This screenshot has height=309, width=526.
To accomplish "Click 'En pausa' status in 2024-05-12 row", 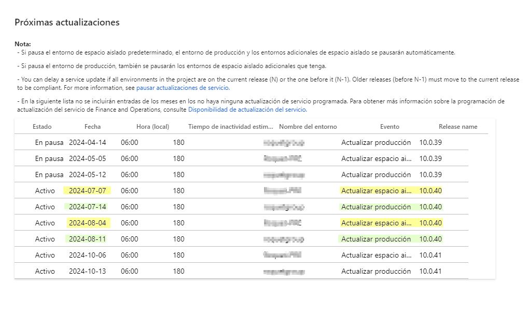I will (x=49, y=174).
